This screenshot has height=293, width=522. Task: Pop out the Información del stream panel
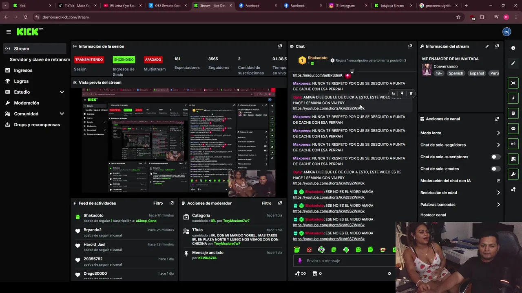tap(497, 46)
